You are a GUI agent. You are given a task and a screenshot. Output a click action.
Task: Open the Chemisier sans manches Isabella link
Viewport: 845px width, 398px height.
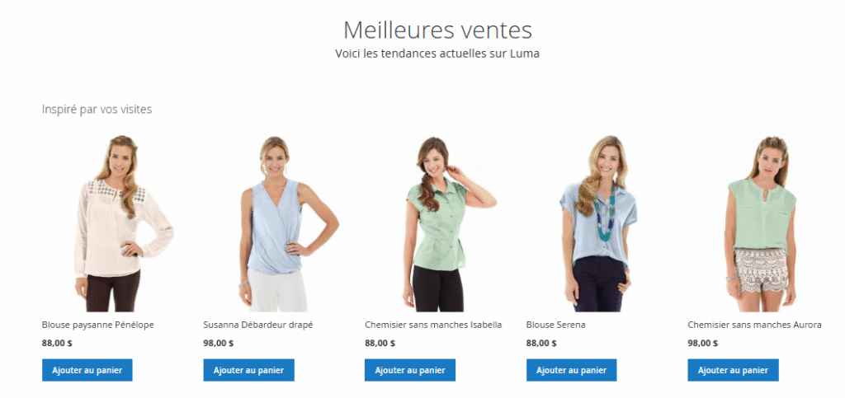(x=433, y=325)
